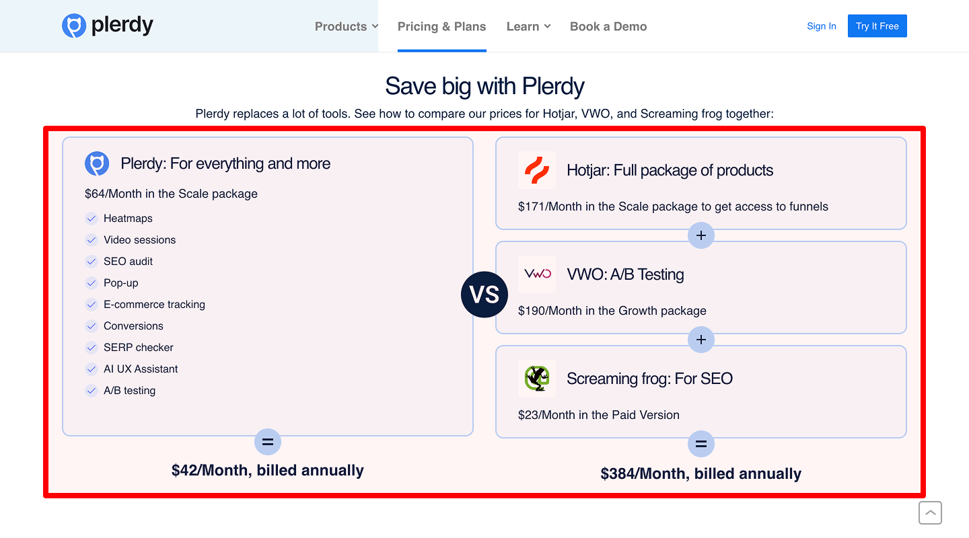
Task: Click the plus icon between Hotjar and VWO
Action: coord(701,235)
